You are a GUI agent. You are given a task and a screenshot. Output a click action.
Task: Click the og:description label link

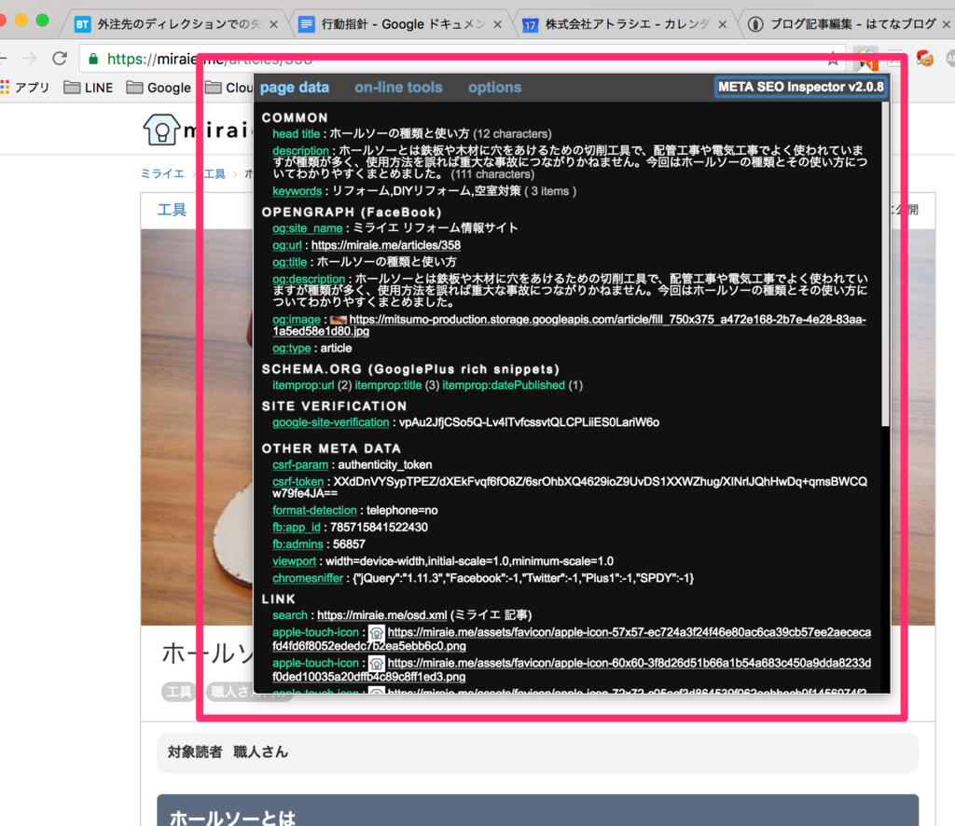308,279
